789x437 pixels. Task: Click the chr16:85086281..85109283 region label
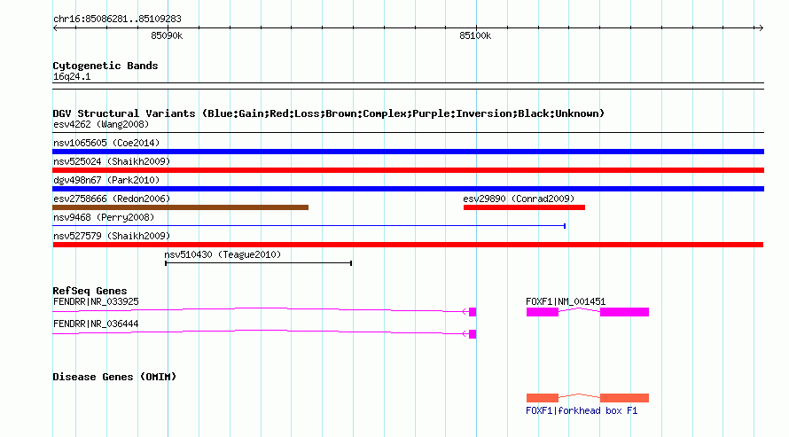117,19
